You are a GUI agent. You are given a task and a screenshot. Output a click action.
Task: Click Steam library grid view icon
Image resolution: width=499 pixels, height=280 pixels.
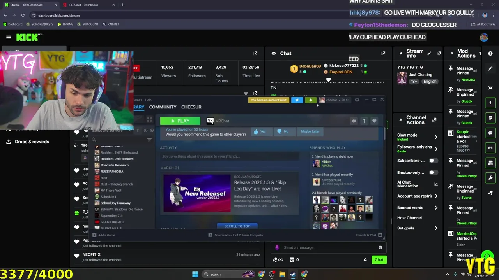pyautogui.click(x=149, y=119)
